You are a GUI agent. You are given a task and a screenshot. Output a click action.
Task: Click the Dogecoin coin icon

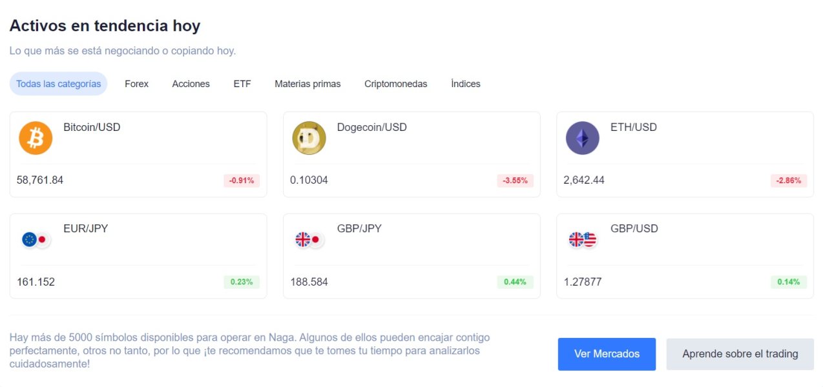pyautogui.click(x=309, y=138)
